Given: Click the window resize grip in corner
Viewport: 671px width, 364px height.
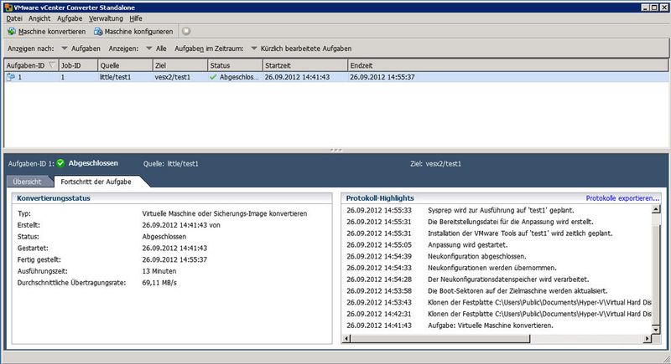Looking at the screenshot, I should click(x=666, y=359).
